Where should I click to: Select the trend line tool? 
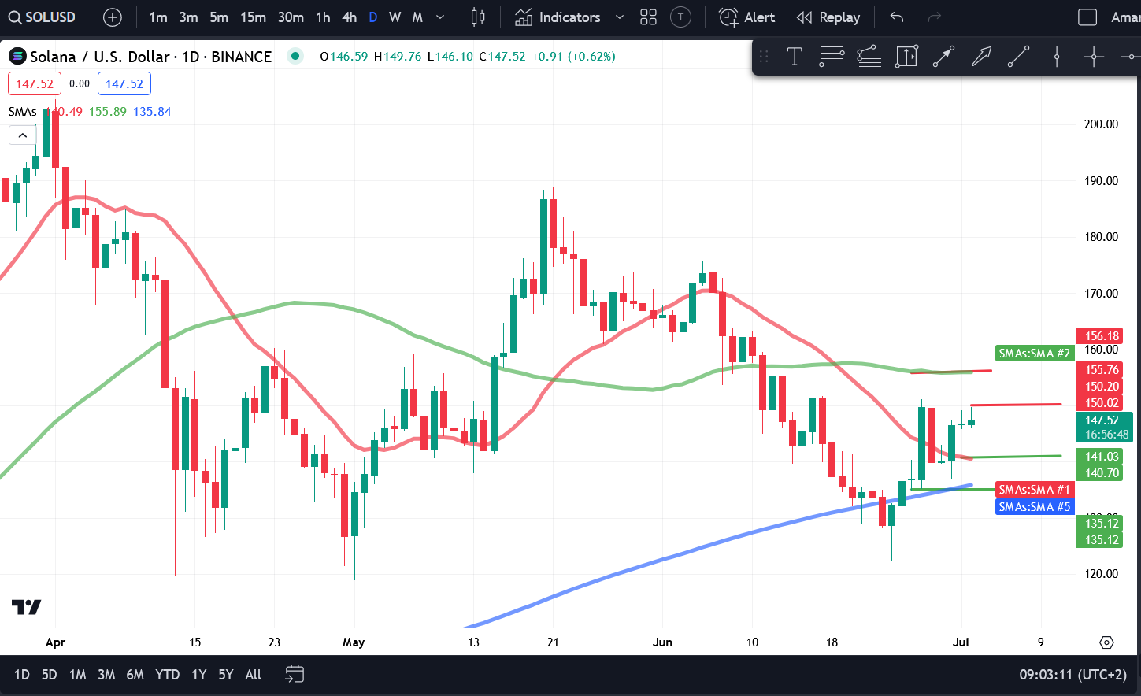pyautogui.click(x=1018, y=56)
